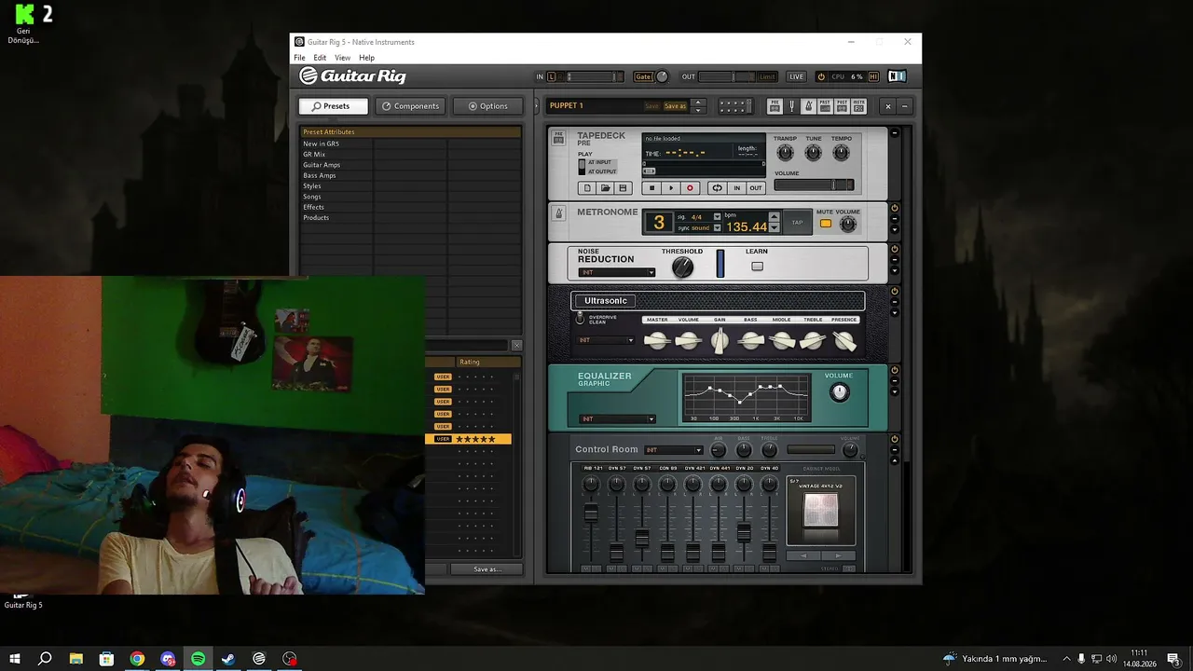Click the metronome icon on the Metronome module
This screenshot has height=671, width=1193.
point(559,213)
